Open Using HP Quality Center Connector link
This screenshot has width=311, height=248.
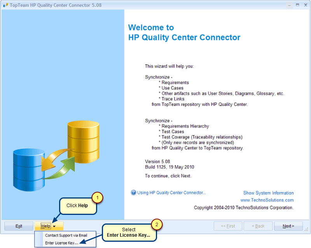[x=171, y=193]
